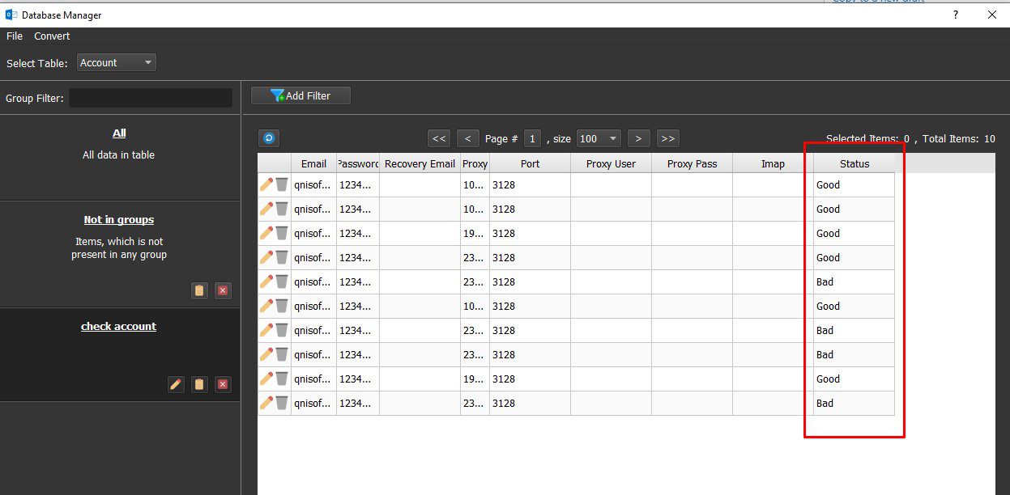Click the pencil icon in the fifth table row

point(266,281)
